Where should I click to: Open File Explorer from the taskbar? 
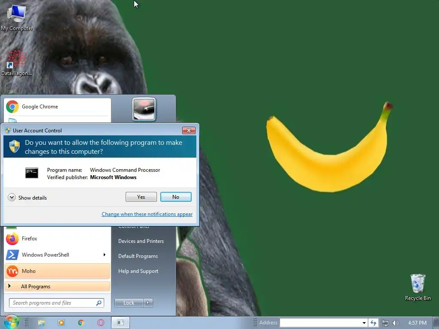point(42,323)
